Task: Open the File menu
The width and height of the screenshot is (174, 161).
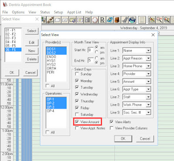Action: click(5, 12)
